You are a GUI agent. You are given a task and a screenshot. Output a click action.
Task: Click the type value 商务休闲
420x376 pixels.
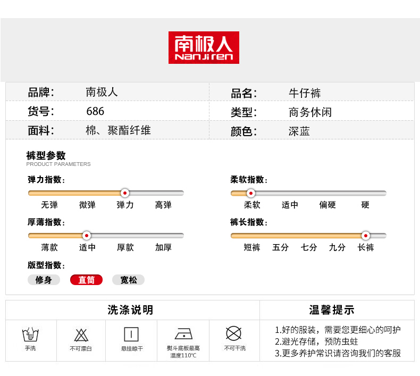pos(310,112)
